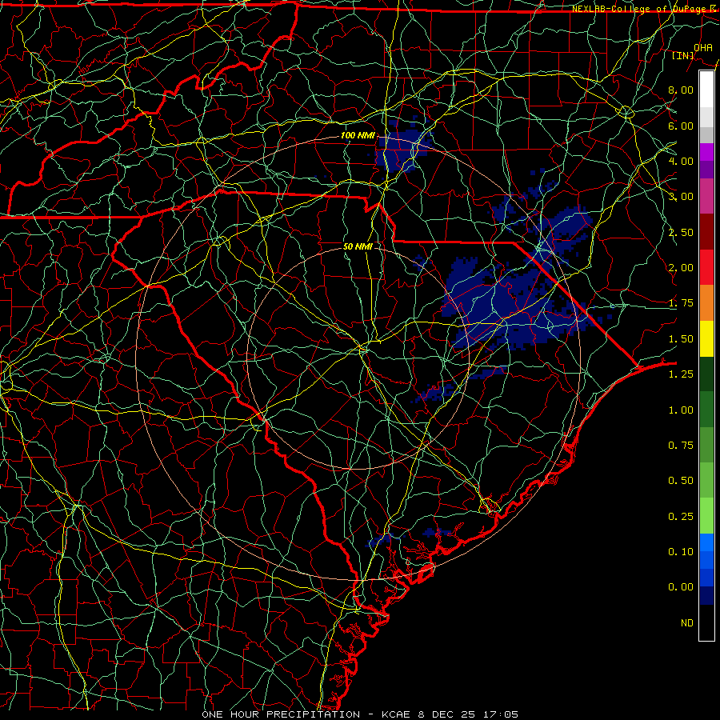Select the '1.75' scale label
The width and height of the screenshot is (720, 720).
pos(681,303)
